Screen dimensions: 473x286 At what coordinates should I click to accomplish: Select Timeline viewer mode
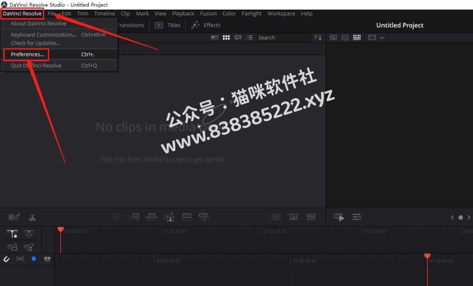(x=357, y=38)
